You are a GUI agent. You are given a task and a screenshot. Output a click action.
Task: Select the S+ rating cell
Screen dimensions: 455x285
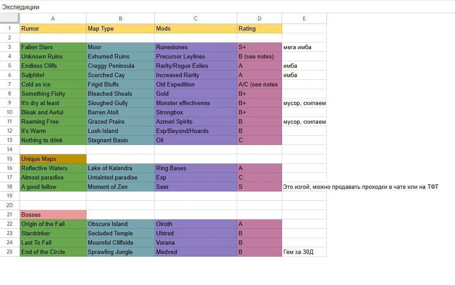tap(259, 47)
